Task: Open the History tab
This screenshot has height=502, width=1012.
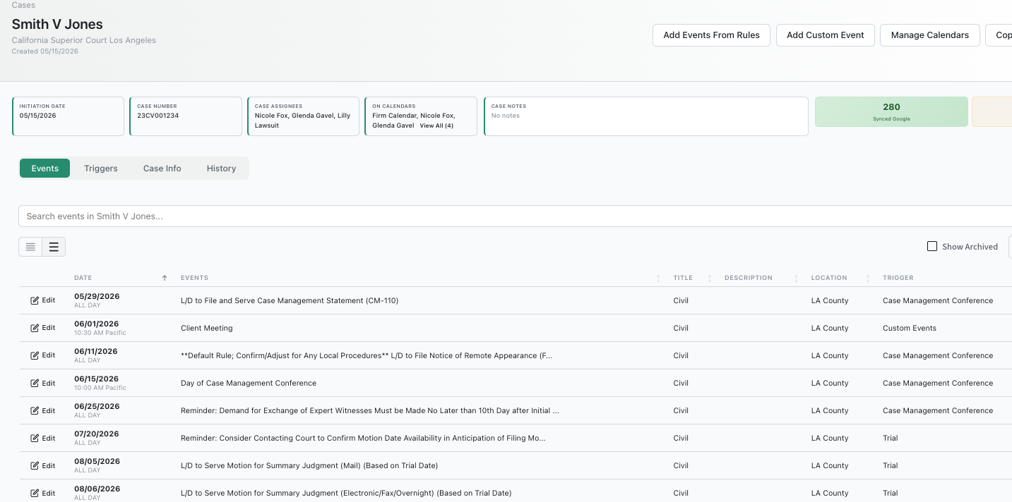Action: point(221,168)
